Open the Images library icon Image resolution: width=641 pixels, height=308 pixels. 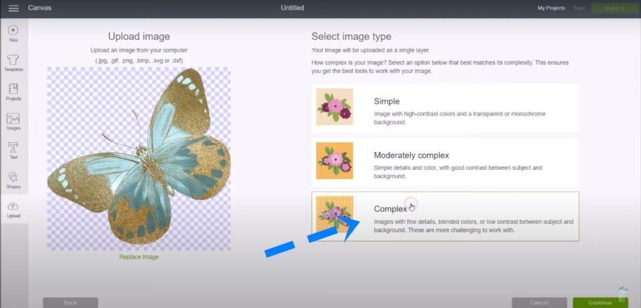click(x=13, y=118)
